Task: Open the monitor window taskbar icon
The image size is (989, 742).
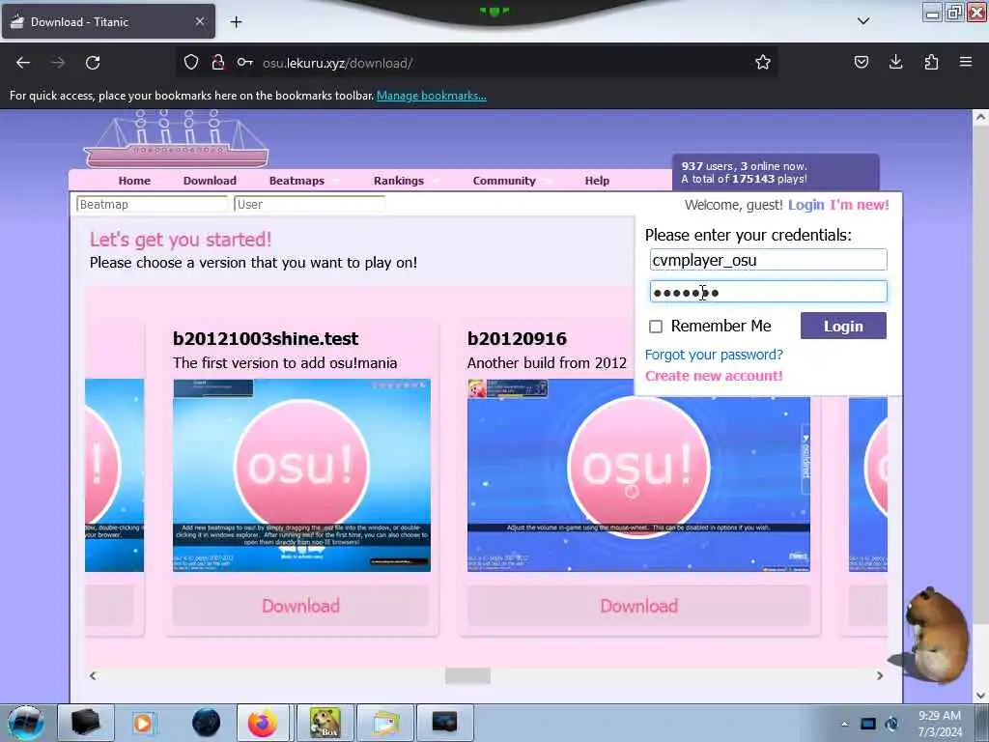Action: click(x=444, y=723)
